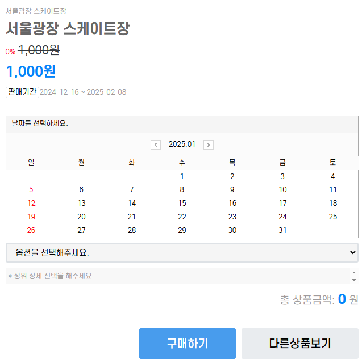Select January 9 on the calendar

click(x=232, y=190)
